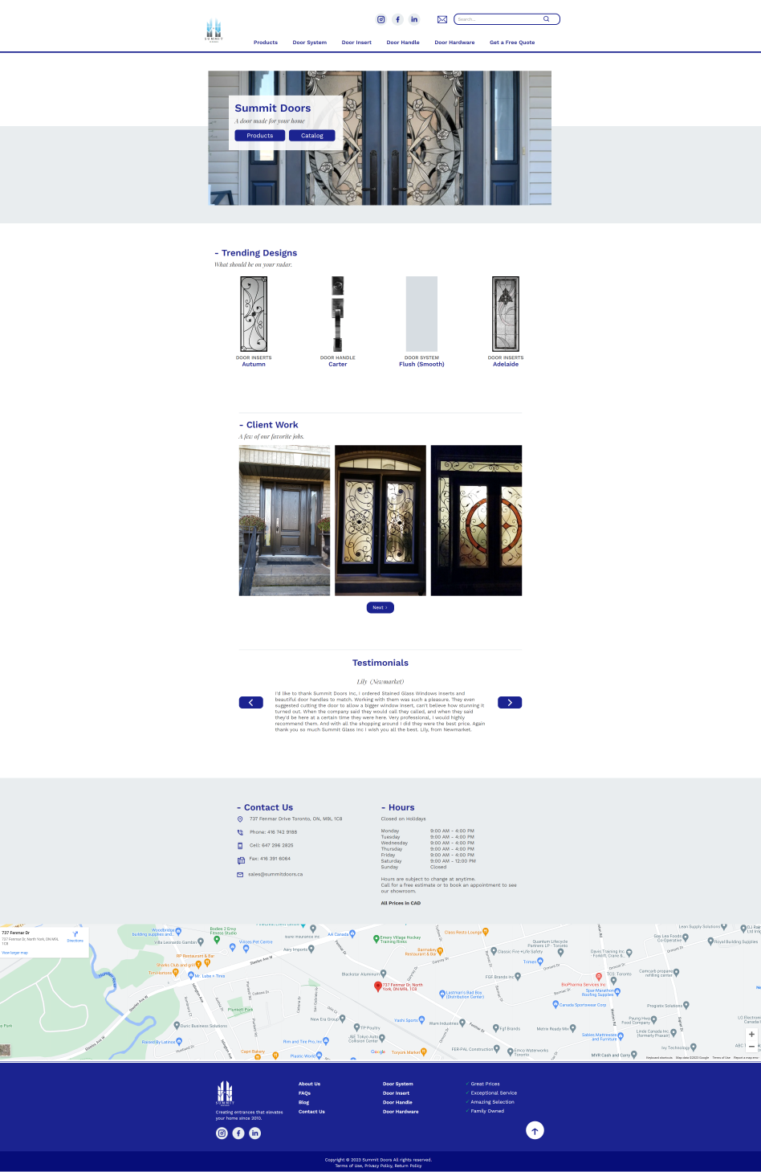This screenshot has height=1172, width=761.
Task: Open Blog footer link
Action: pyautogui.click(x=303, y=1102)
